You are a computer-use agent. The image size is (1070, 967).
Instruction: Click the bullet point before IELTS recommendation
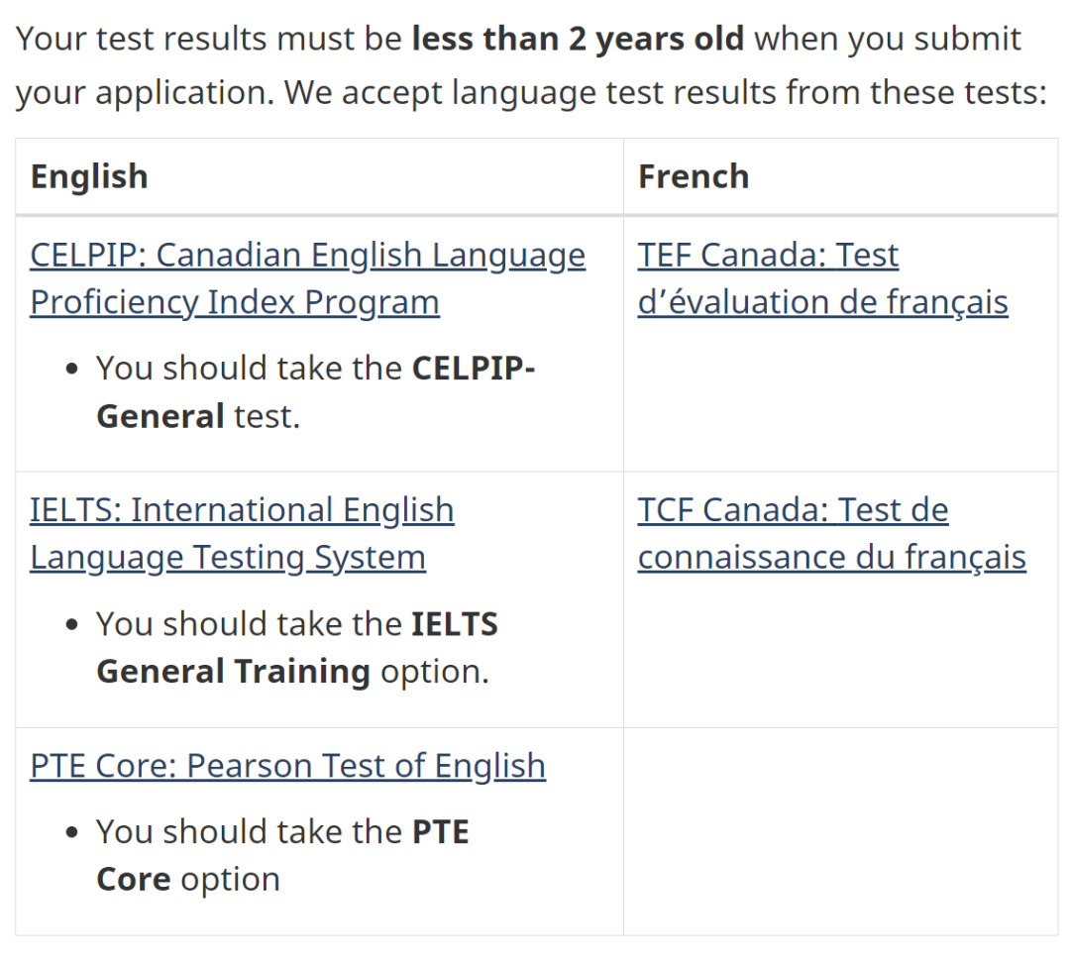coord(71,625)
